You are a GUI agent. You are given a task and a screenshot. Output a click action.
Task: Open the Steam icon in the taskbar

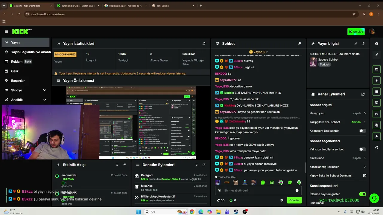[x=236, y=212]
